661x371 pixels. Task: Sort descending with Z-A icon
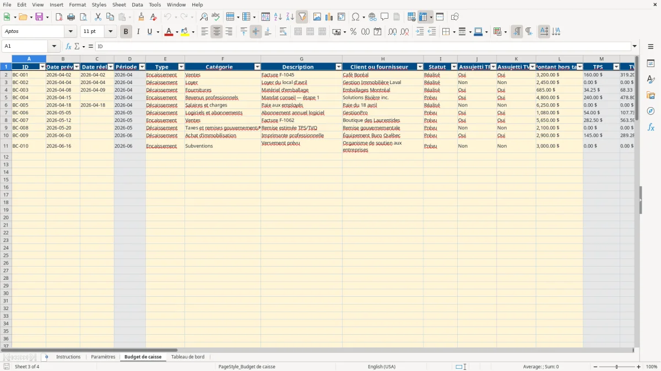pos(290,17)
